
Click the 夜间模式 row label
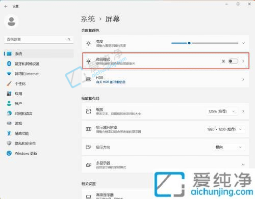pos(103,60)
